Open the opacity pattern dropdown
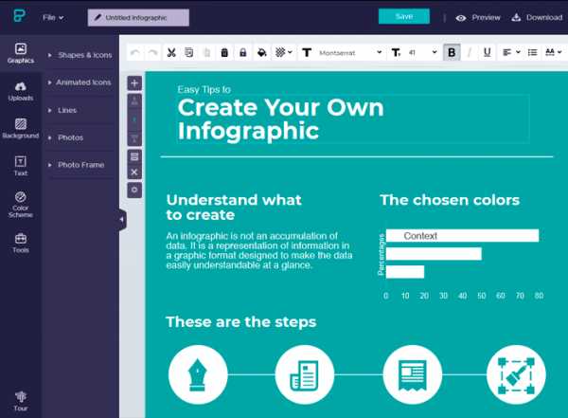568x418 pixels. click(284, 53)
